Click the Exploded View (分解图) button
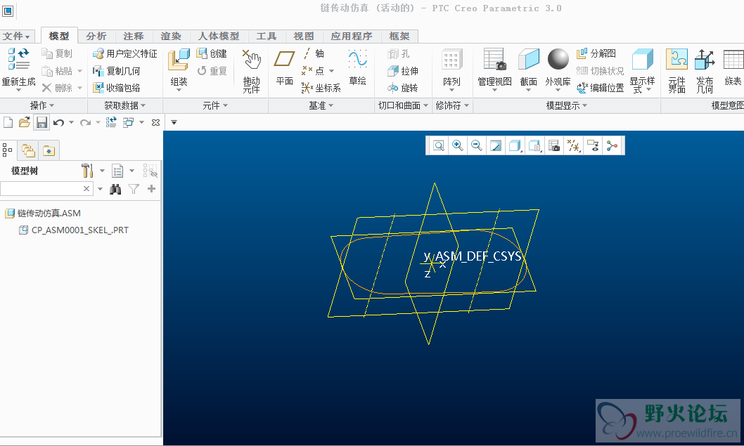Viewport: 744px width, 446px height. (596, 53)
